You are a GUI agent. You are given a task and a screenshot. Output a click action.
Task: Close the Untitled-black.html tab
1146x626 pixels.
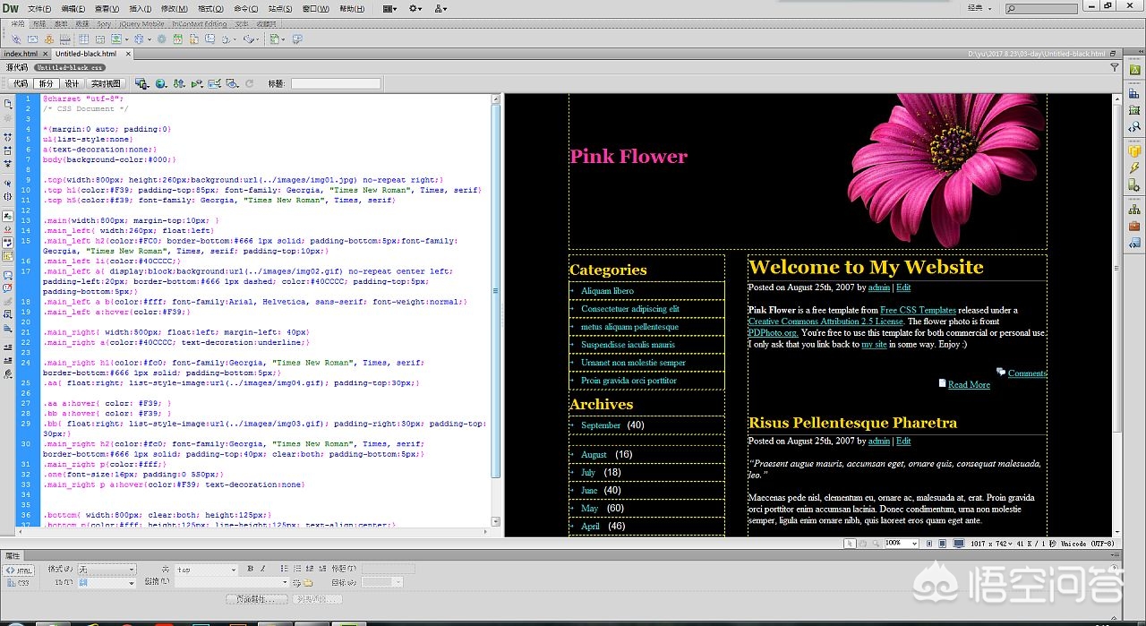click(127, 54)
